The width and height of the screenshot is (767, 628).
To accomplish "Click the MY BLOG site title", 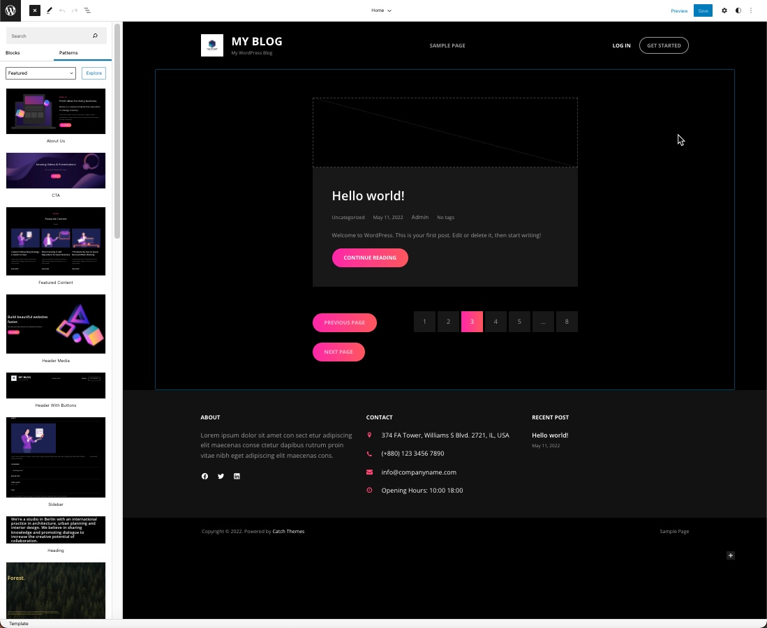I will (x=257, y=42).
